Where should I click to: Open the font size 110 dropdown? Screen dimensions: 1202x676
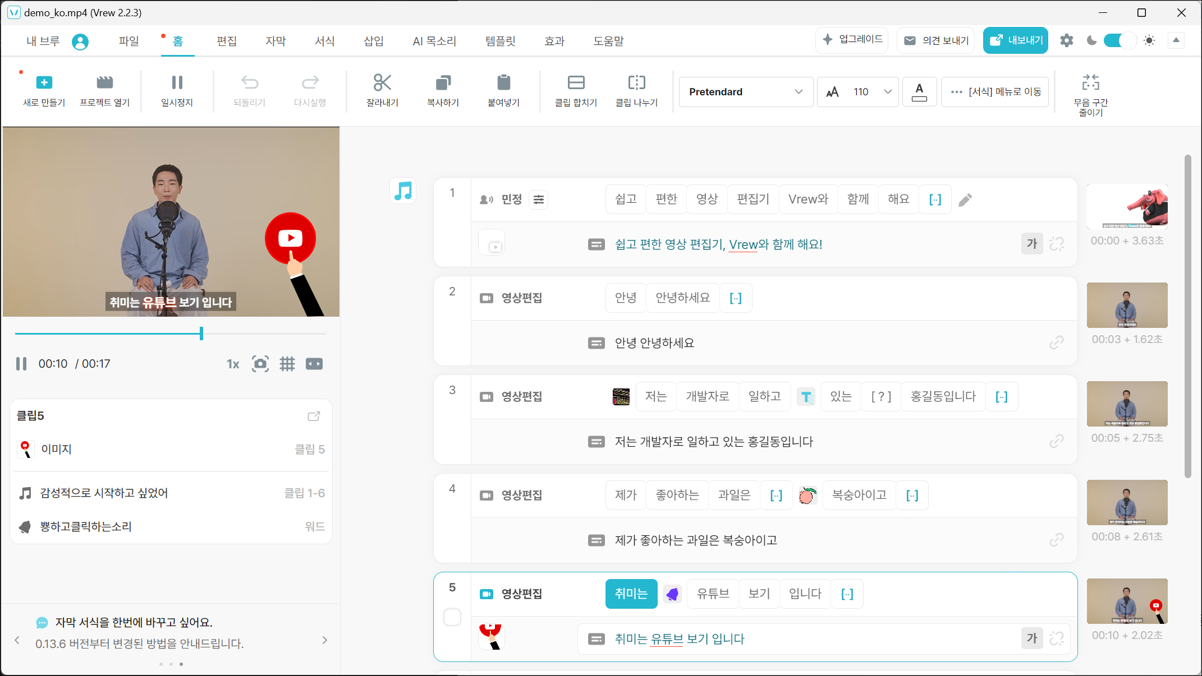(x=857, y=91)
